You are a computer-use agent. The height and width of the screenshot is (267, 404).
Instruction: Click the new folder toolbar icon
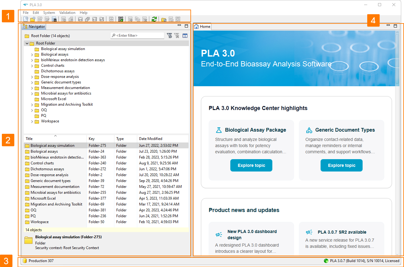point(33,19)
